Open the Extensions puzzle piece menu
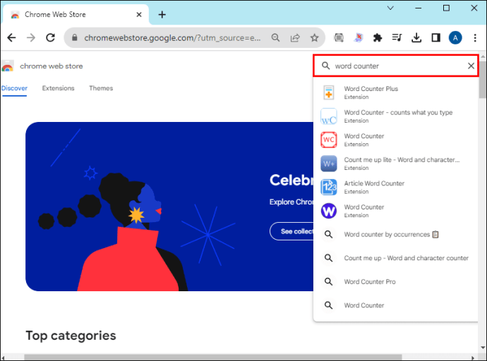 (378, 38)
